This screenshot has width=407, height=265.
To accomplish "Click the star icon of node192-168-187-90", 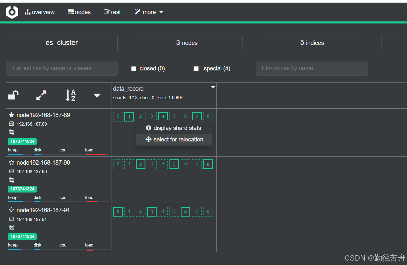I will coord(11,163).
